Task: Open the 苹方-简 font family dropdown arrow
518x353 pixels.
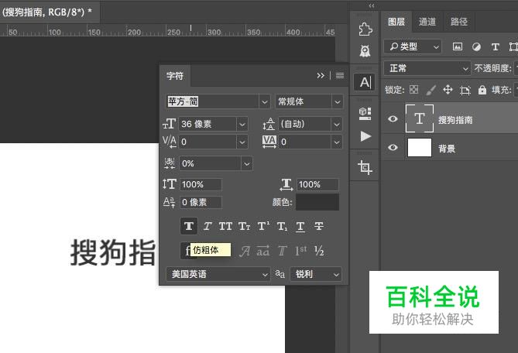Action: coord(264,101)
